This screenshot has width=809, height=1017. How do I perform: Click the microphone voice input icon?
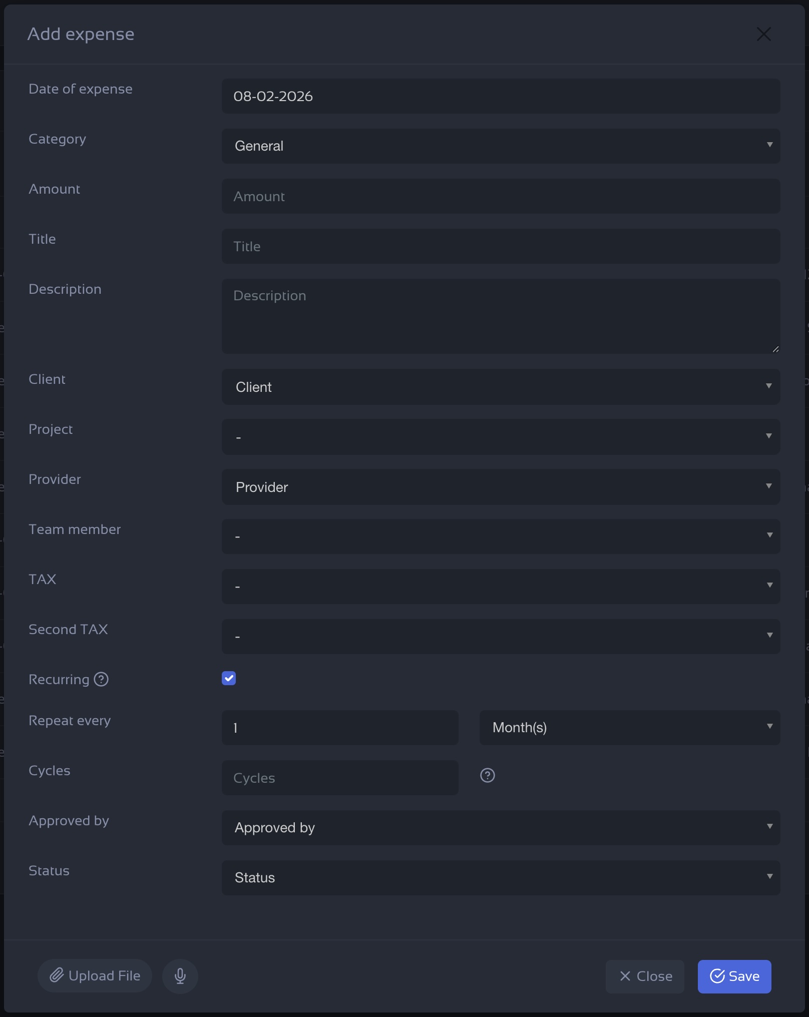180,976
